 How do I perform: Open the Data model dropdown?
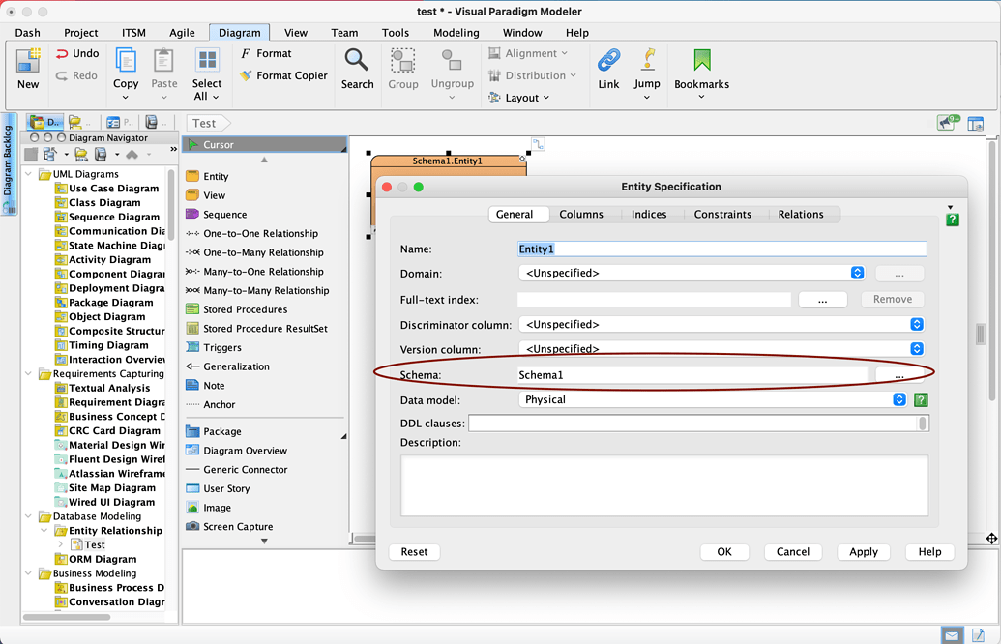point(898,399)
